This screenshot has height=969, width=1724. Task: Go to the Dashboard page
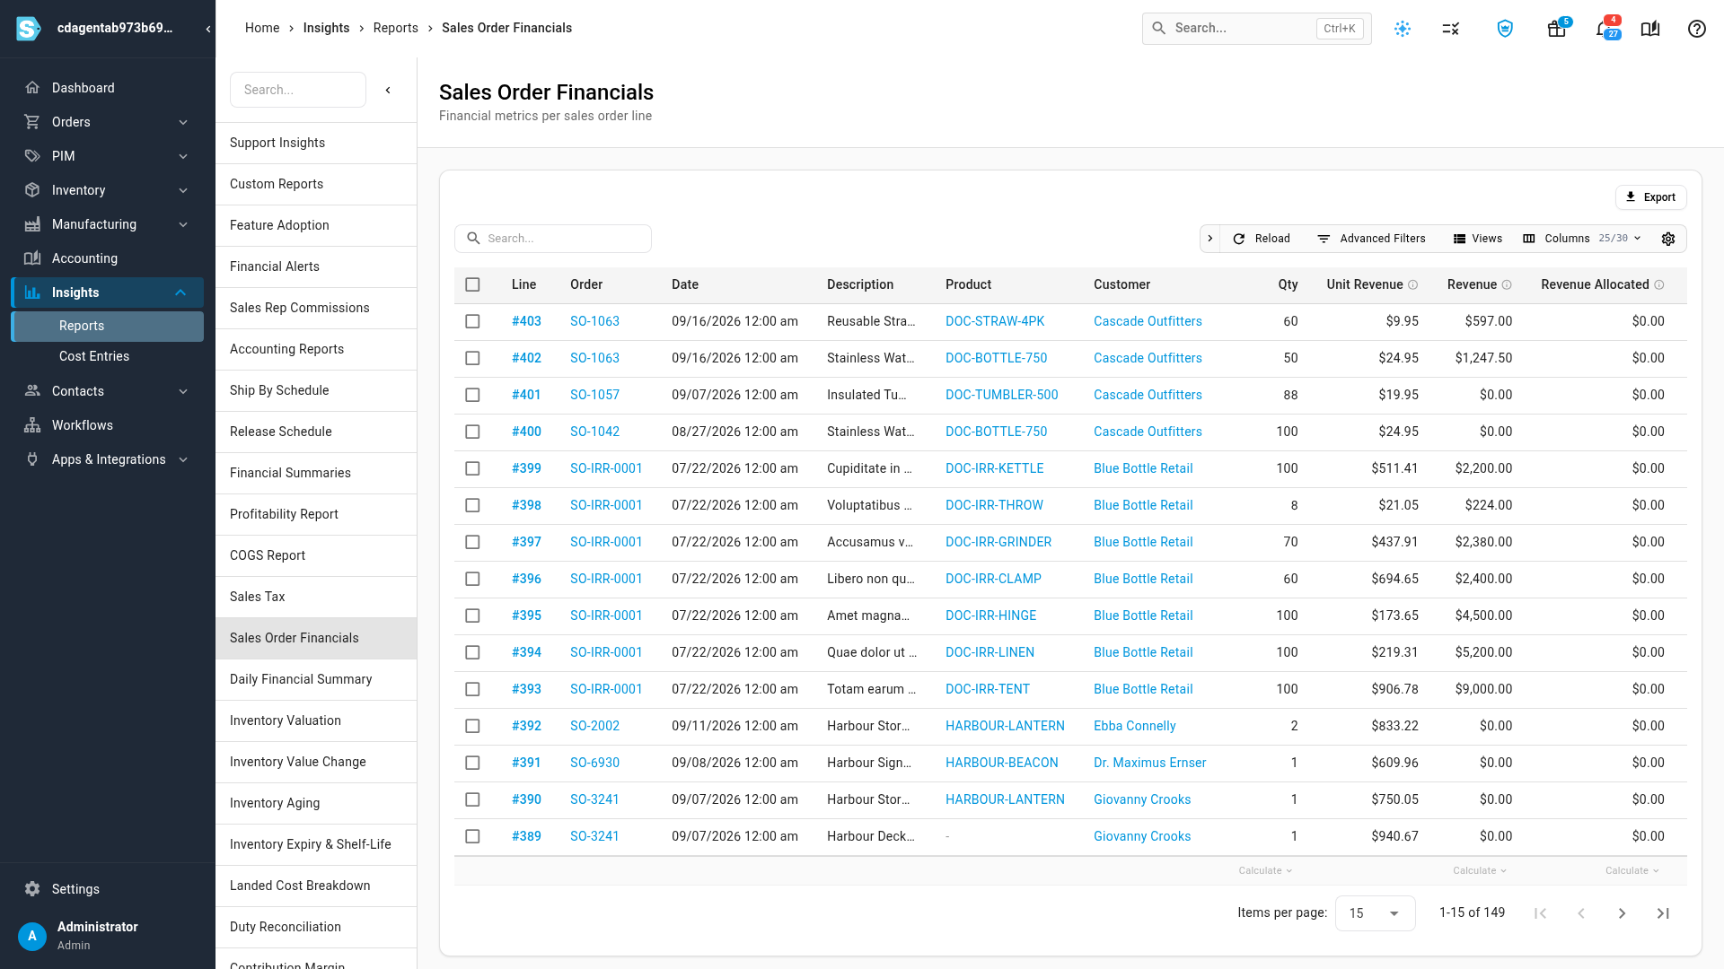pyautogui.click(x=108, y=88)
